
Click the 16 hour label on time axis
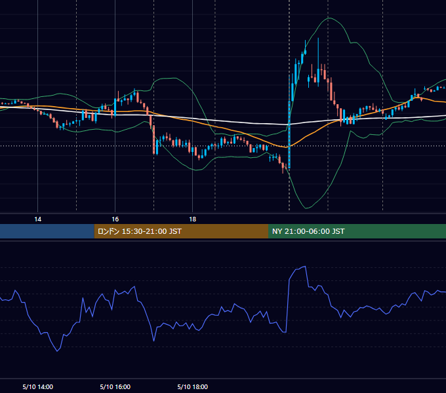[115, 219]
